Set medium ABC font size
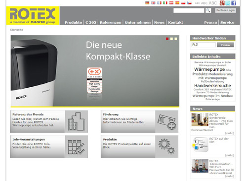The width and height of the screenshot is (242, 181). (204, 3)
